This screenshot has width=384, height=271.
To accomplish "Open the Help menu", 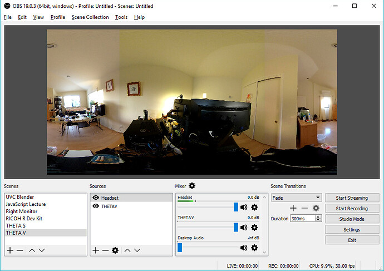I will coord(139,17).
